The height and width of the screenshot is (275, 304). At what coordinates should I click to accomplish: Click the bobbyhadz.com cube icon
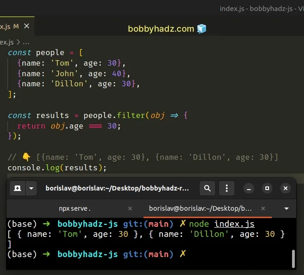[x=202, y=28]
